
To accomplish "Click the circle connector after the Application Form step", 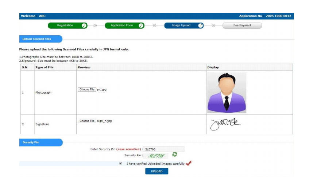I will [x=154, y=25].
